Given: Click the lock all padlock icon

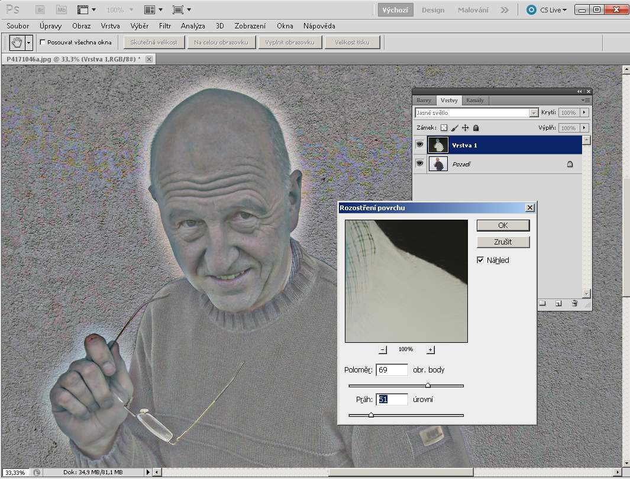Looking at the screenshot, I should (x=476, y=128).
